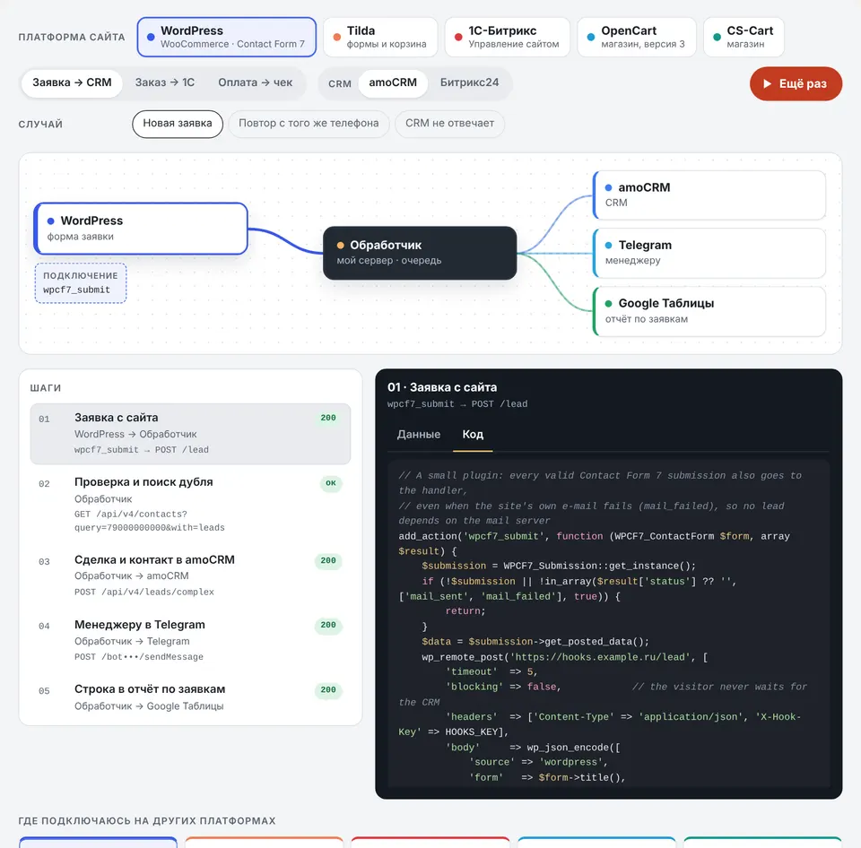
Task: Click the green dot in Google Таблицы node
Action: [x=608, y=304]
